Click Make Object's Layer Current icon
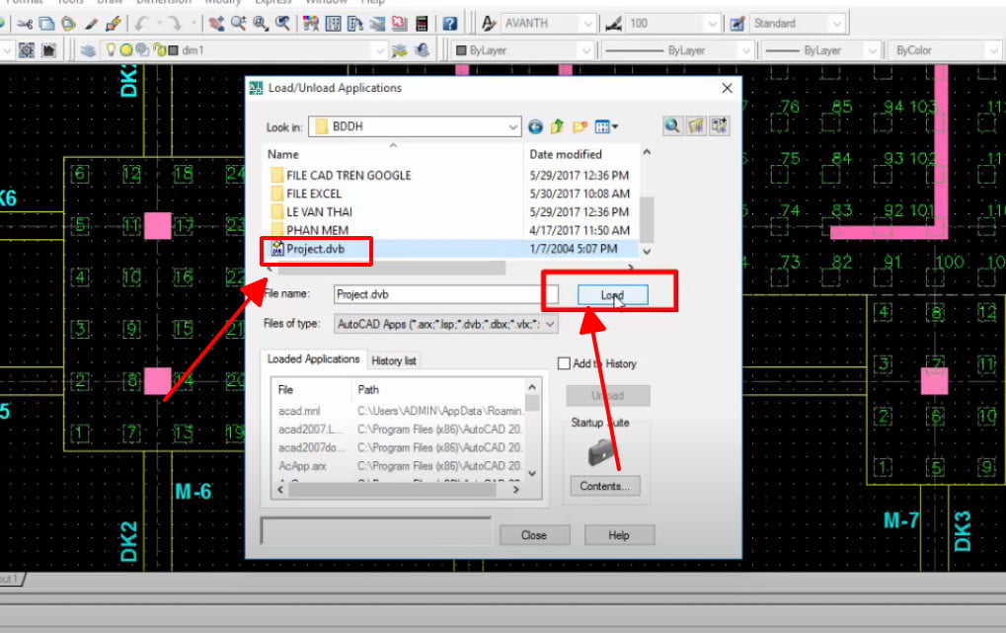This screenshot has width=1006, height=633. click(x=399, y=50)
